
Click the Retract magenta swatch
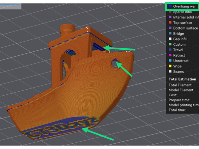[x=170, y=55]
